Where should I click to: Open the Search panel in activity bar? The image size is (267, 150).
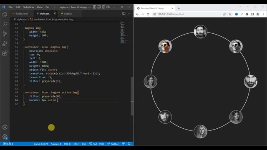click(x=5, y=24)
